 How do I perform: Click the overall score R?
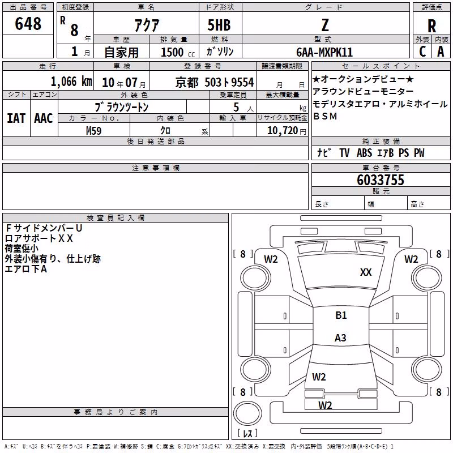point(431,26)
